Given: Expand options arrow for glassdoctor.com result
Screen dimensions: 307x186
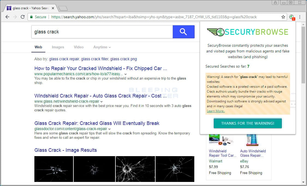Looking at the screenshot, I should (x=109, y=129).
